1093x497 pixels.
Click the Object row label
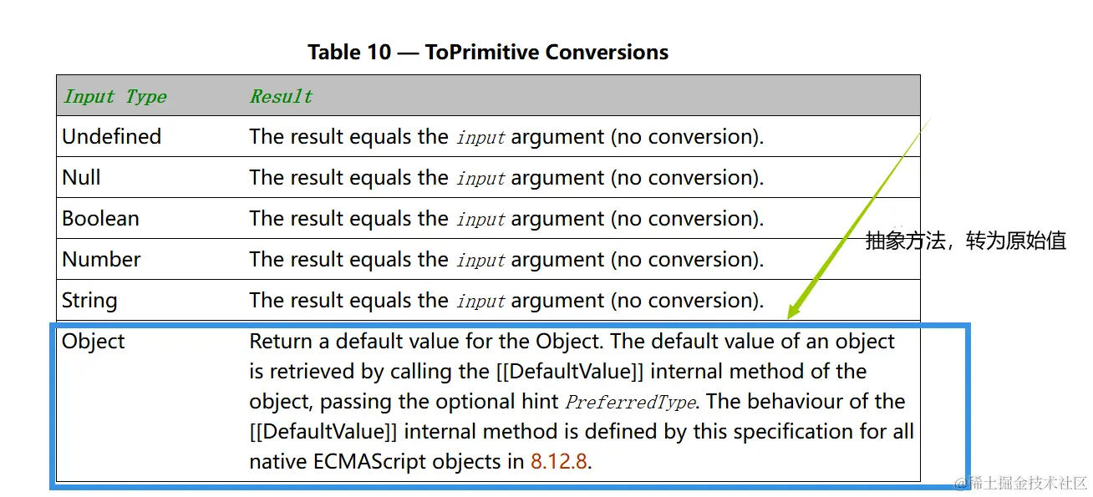pyautogui.click(x=94, y=341)
